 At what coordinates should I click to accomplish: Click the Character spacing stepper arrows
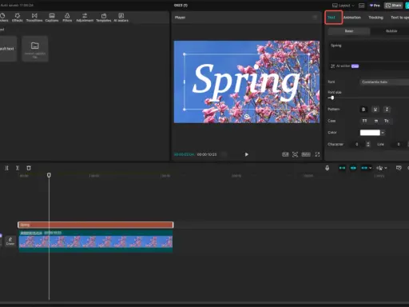(368, 144)
